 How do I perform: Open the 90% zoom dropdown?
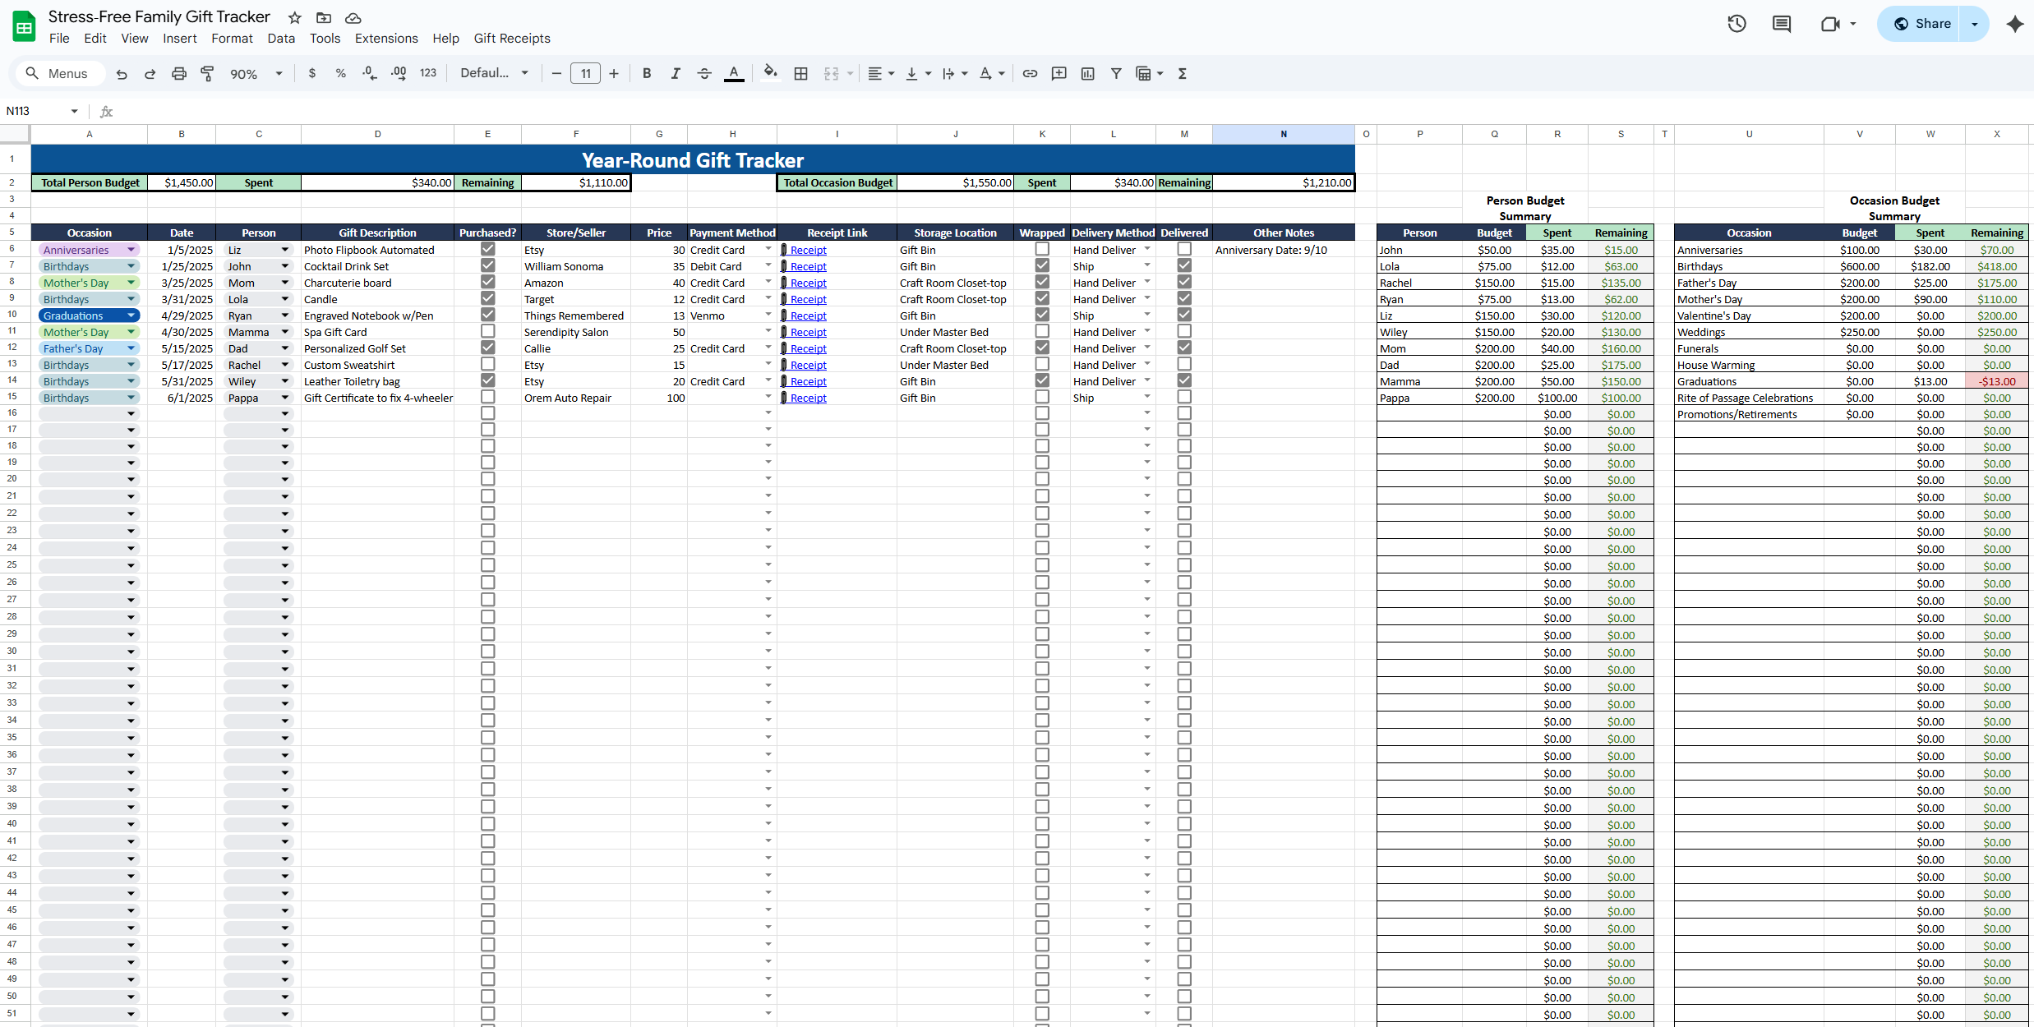pos(255,73)
